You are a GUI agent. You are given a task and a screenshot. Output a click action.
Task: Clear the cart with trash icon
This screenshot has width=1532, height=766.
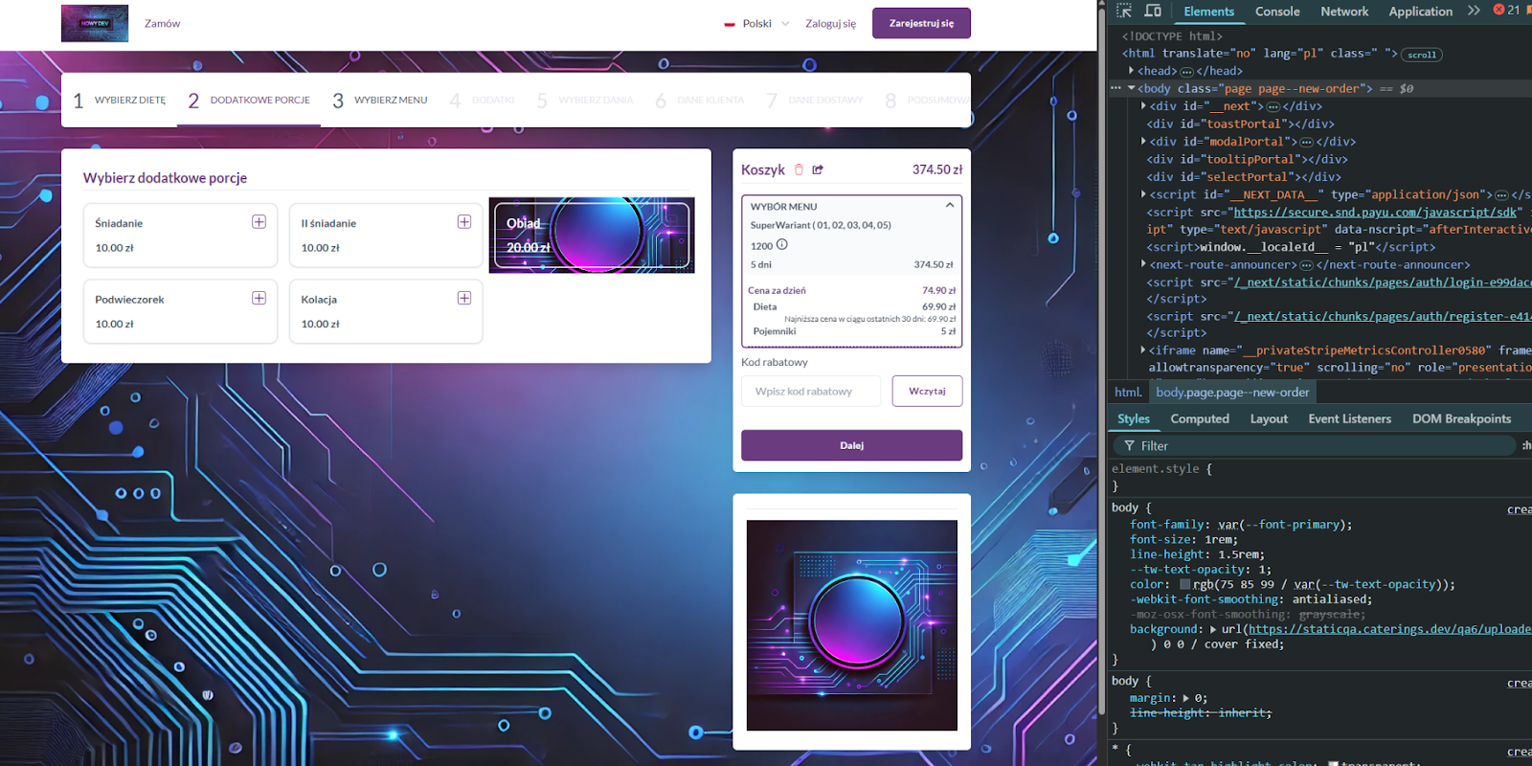click(x=799, y=169)
